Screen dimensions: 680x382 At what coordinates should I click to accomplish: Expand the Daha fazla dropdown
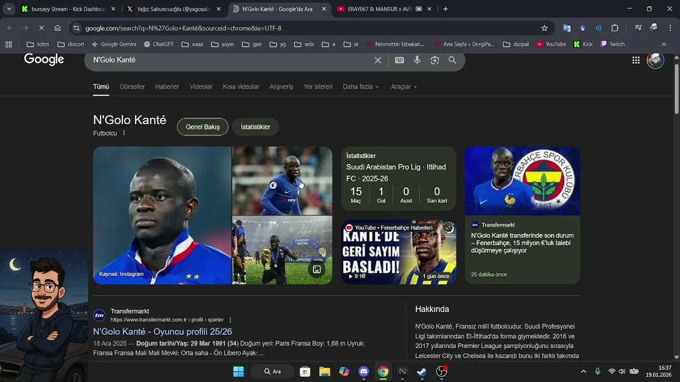coord(361,86)
